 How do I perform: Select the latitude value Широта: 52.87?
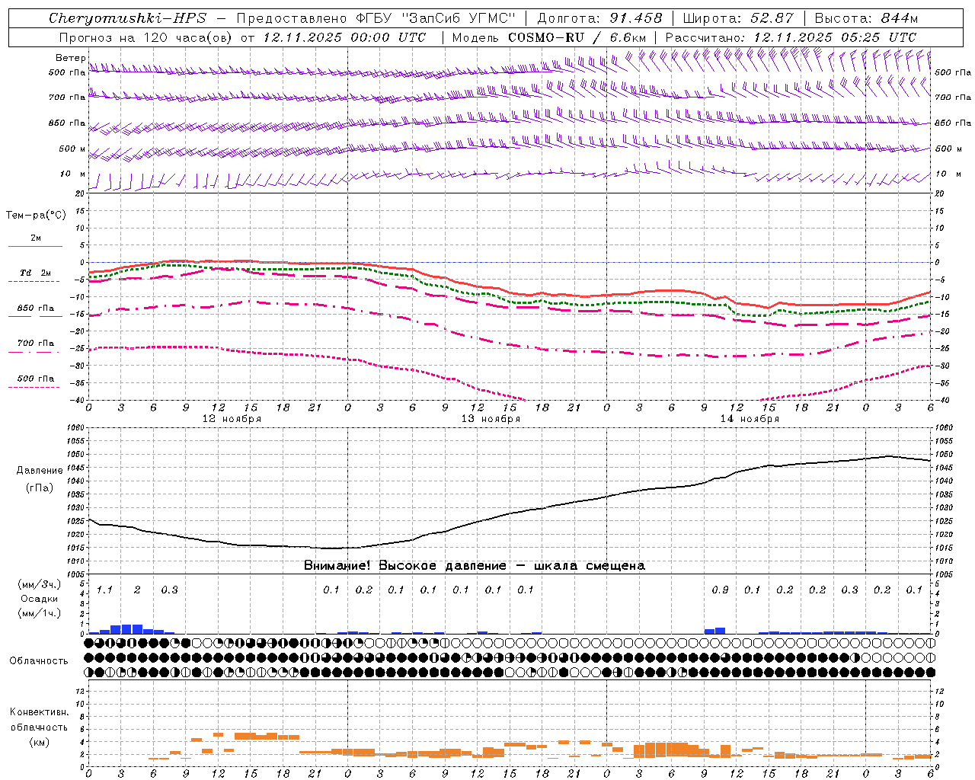738,18
